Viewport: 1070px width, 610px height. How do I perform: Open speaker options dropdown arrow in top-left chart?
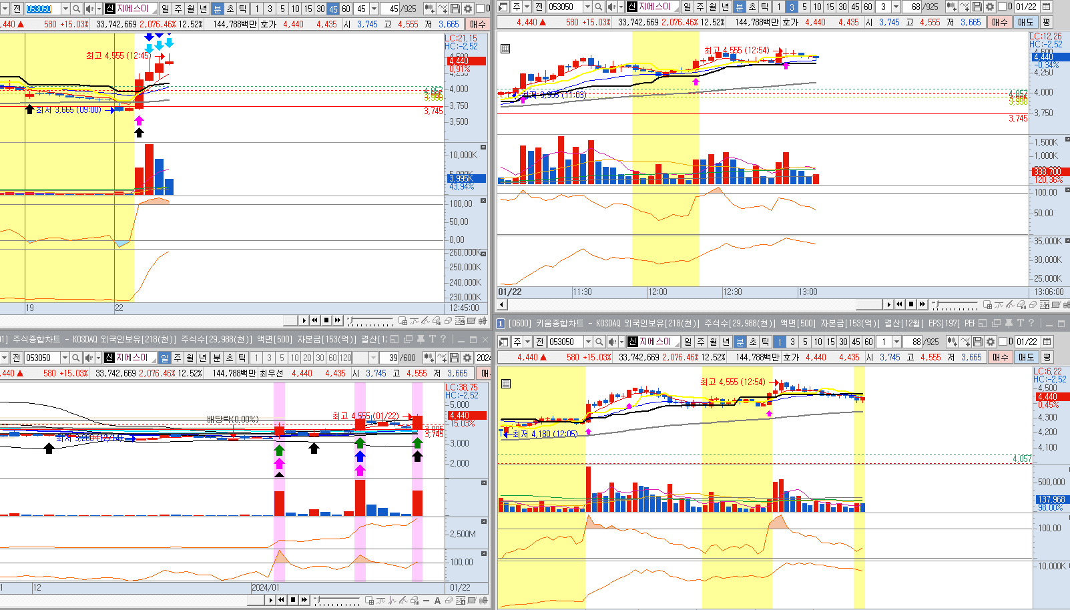pos(99,9)
